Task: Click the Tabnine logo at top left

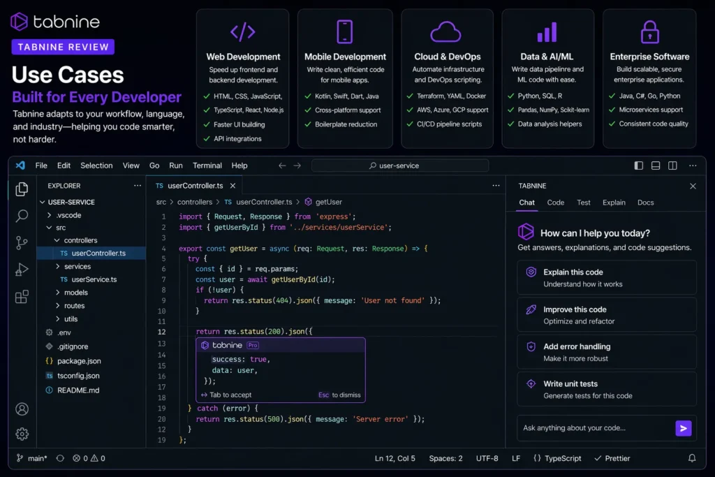Action: point(55,22)
